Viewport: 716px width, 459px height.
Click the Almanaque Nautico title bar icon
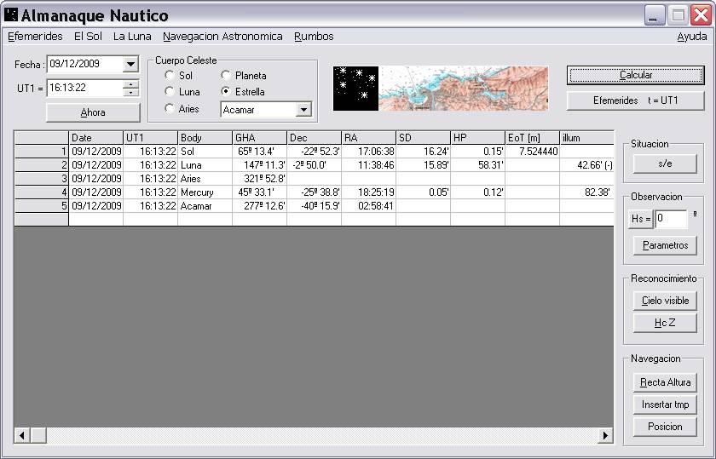click(11, 15)
